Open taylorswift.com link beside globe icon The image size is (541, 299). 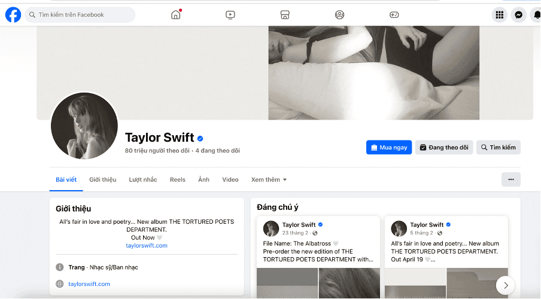pos(89,284)
